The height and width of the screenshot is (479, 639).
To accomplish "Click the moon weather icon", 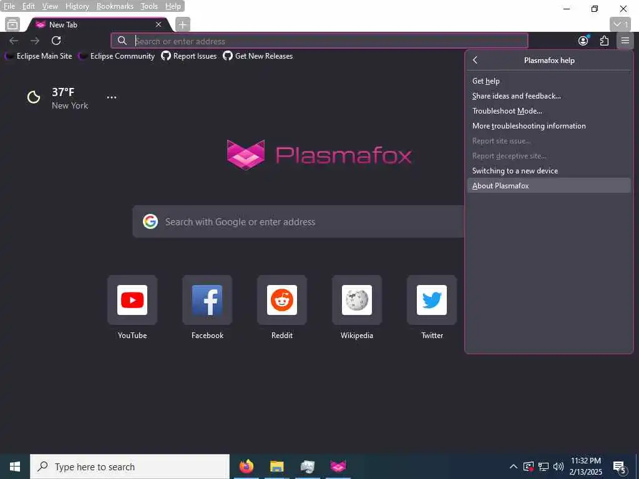I will point(34,97).
